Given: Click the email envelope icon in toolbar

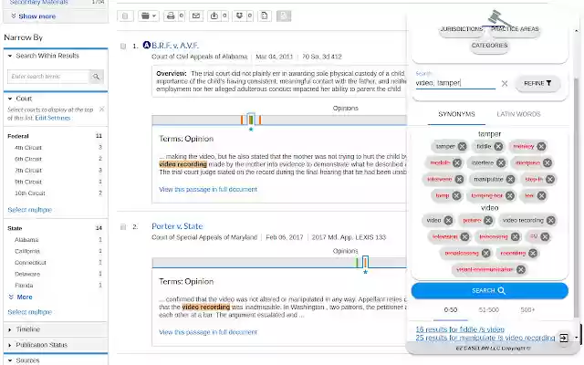Looking at the screenshot, I should [196, 16].
